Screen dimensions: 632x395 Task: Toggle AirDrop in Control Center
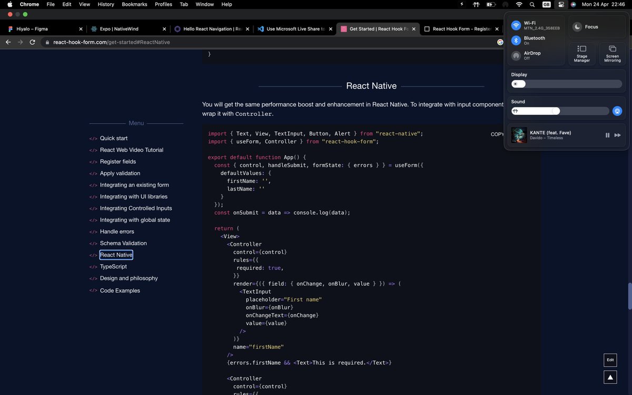(516, 55)
